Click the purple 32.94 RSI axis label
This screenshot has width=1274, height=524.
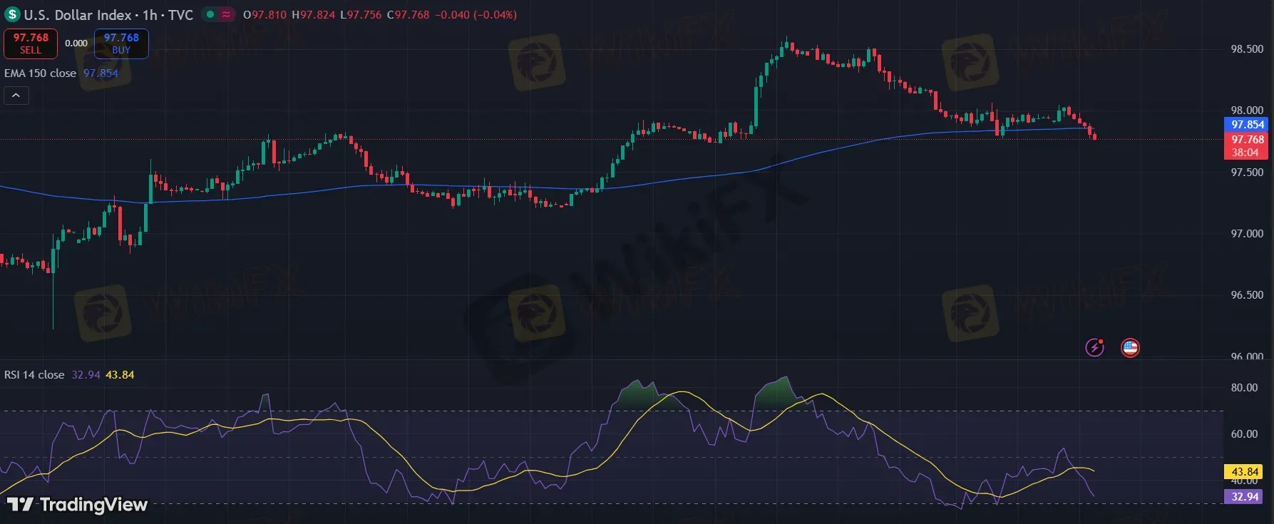tap(1244, 497)
